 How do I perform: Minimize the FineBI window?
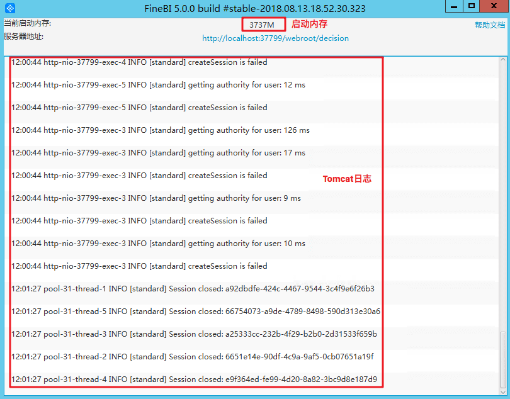(454, 6)
